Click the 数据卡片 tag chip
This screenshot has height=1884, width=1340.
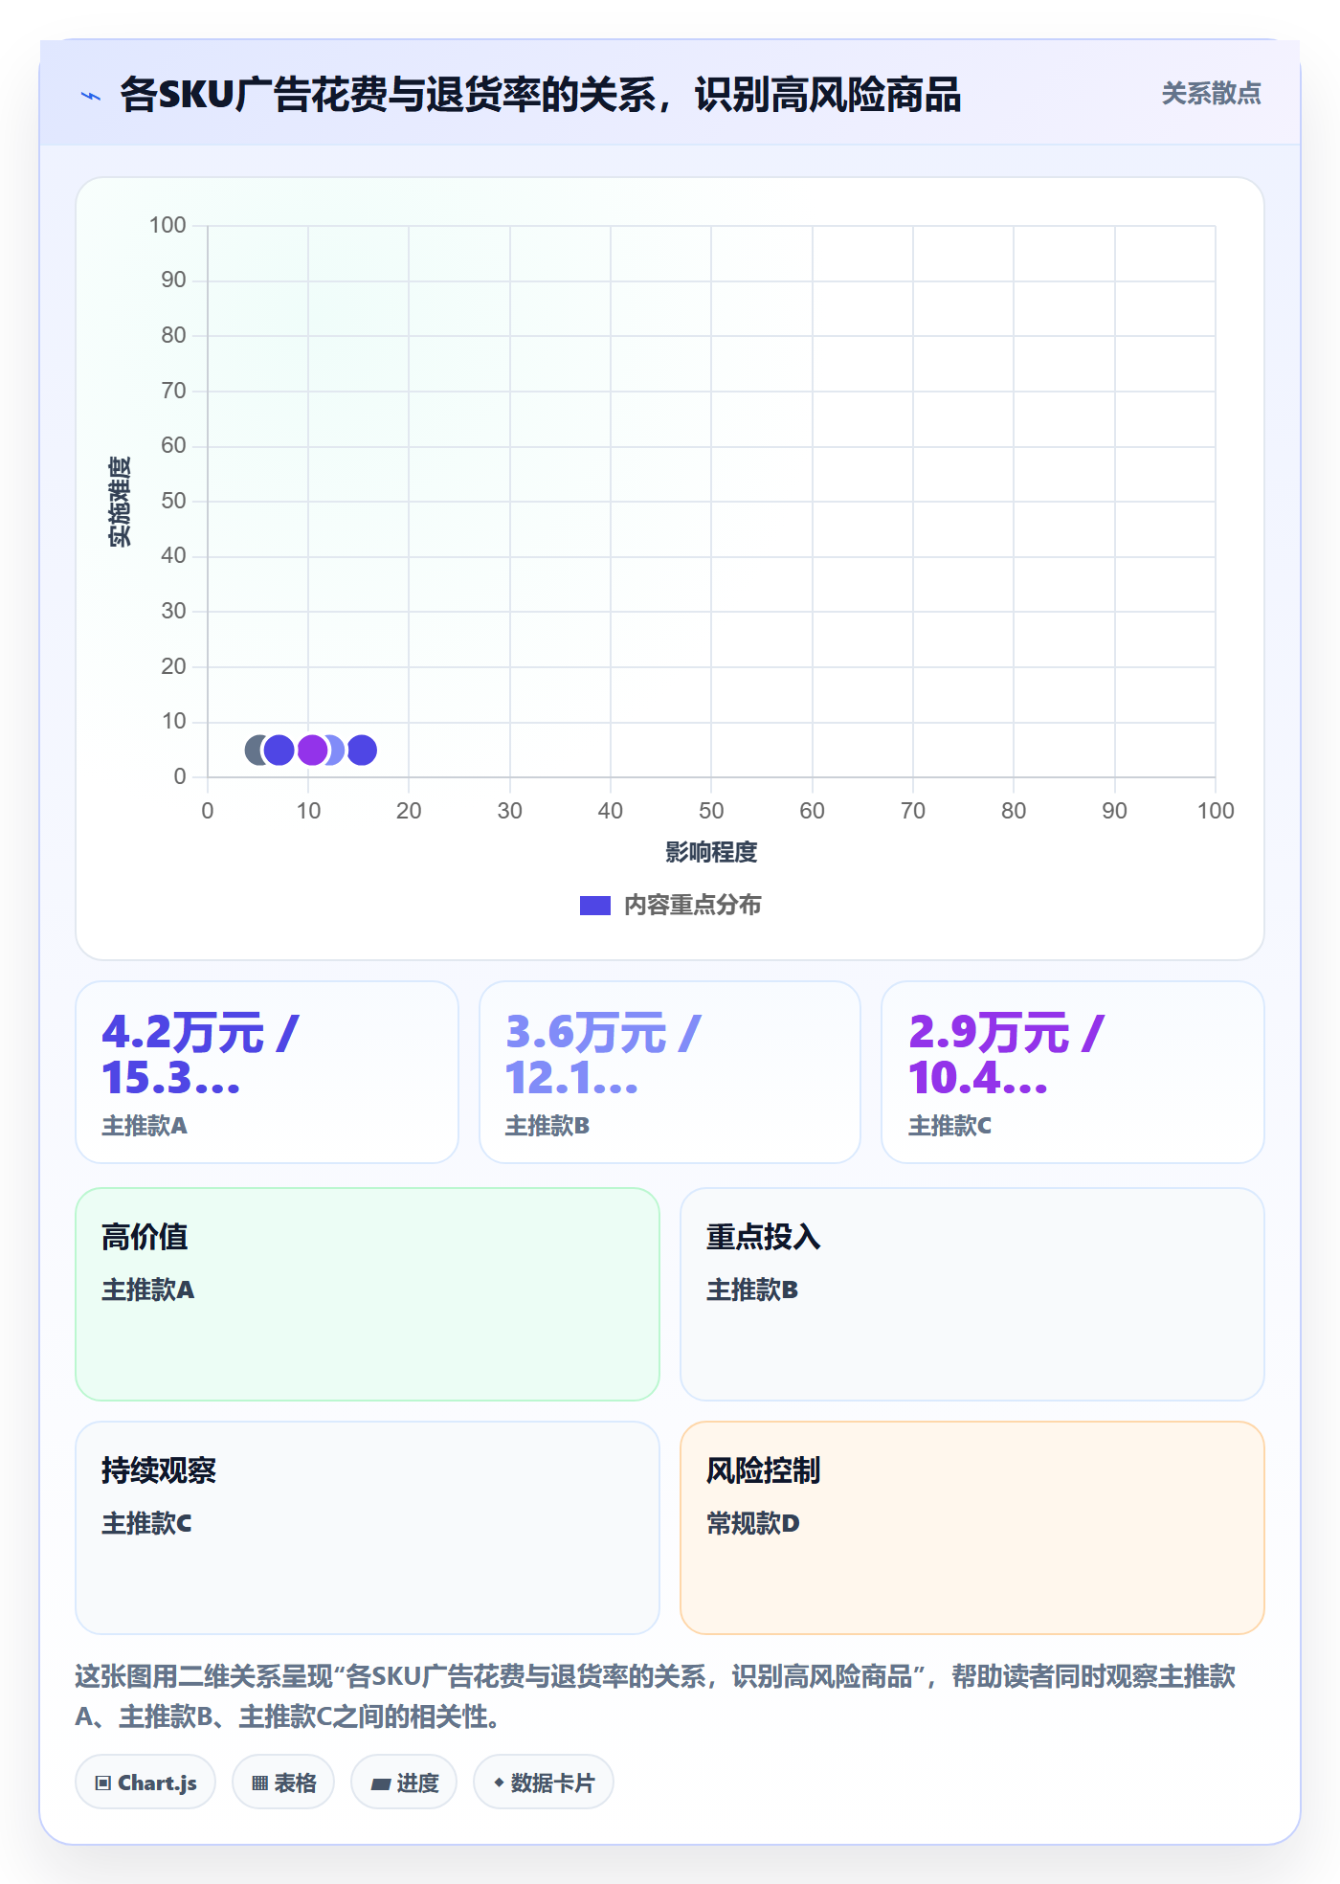pos(544,1783)
